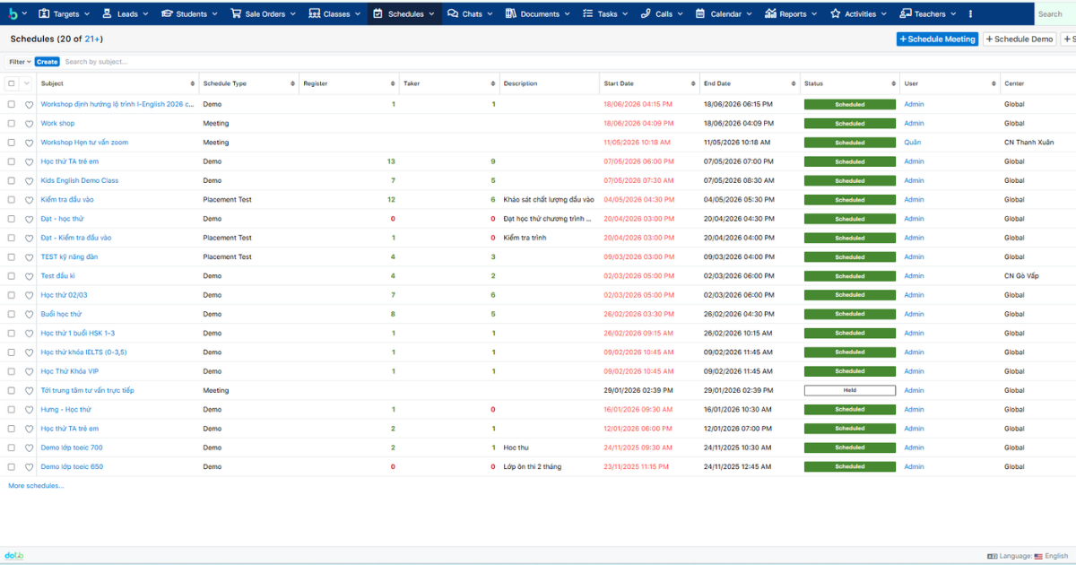1076x565 pixels.
Task: Click the Activities star icon
Action: pos(836,13)
